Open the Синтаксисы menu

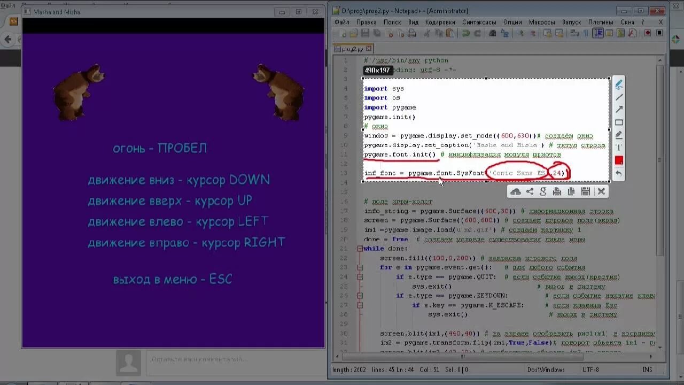click(x=479, y=22)
